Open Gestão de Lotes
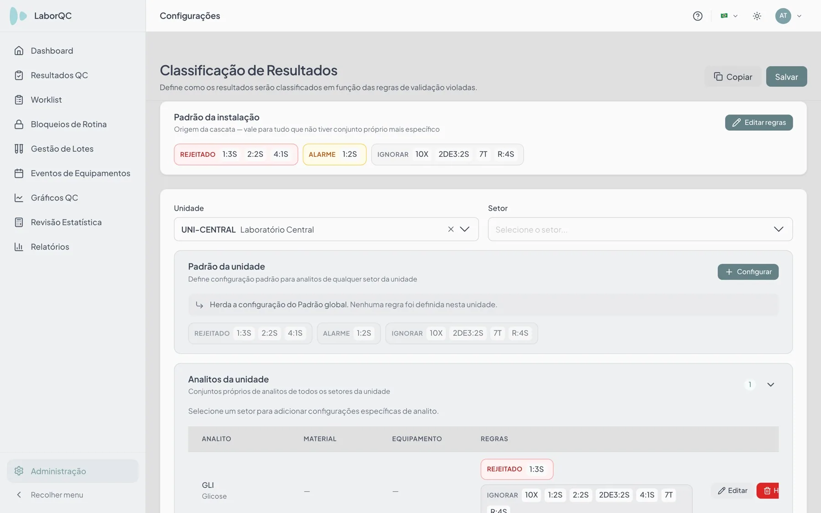The width and height of the screenshot is (821, 513). click(73, 149)
